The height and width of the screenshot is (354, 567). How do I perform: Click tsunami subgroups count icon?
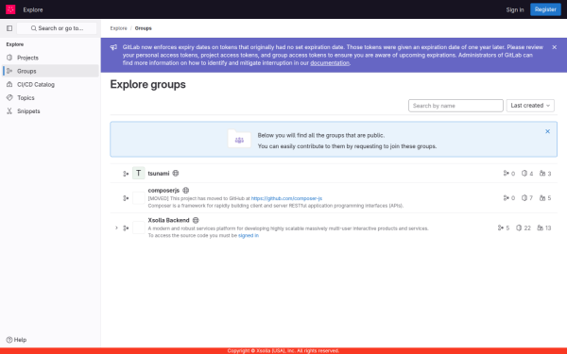[x=506, y=174]
